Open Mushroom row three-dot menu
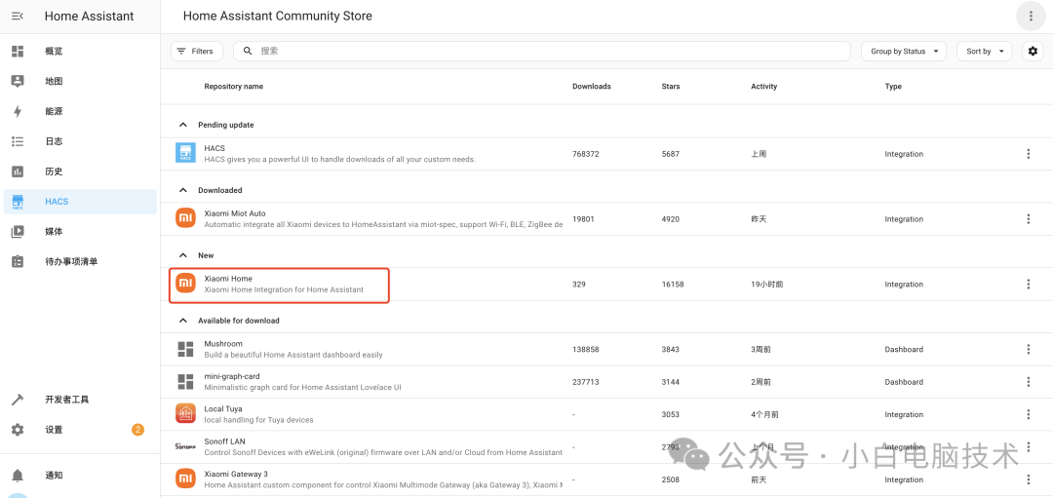The image size is (1053, 498). 1029,349
